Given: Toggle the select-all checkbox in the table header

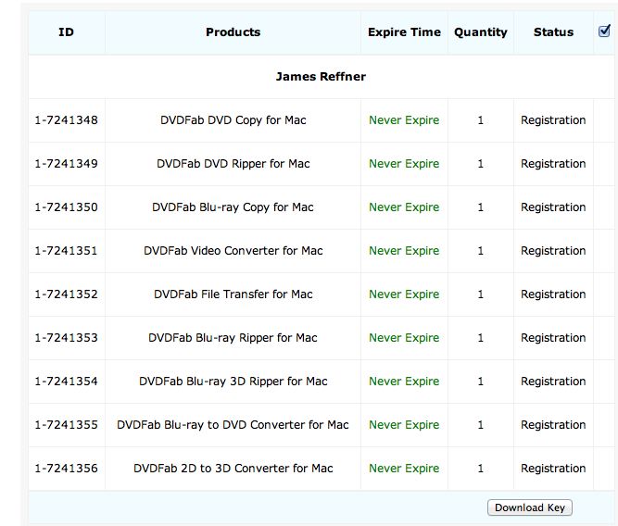Looking at the screenshot, I should tap(604, 31).
